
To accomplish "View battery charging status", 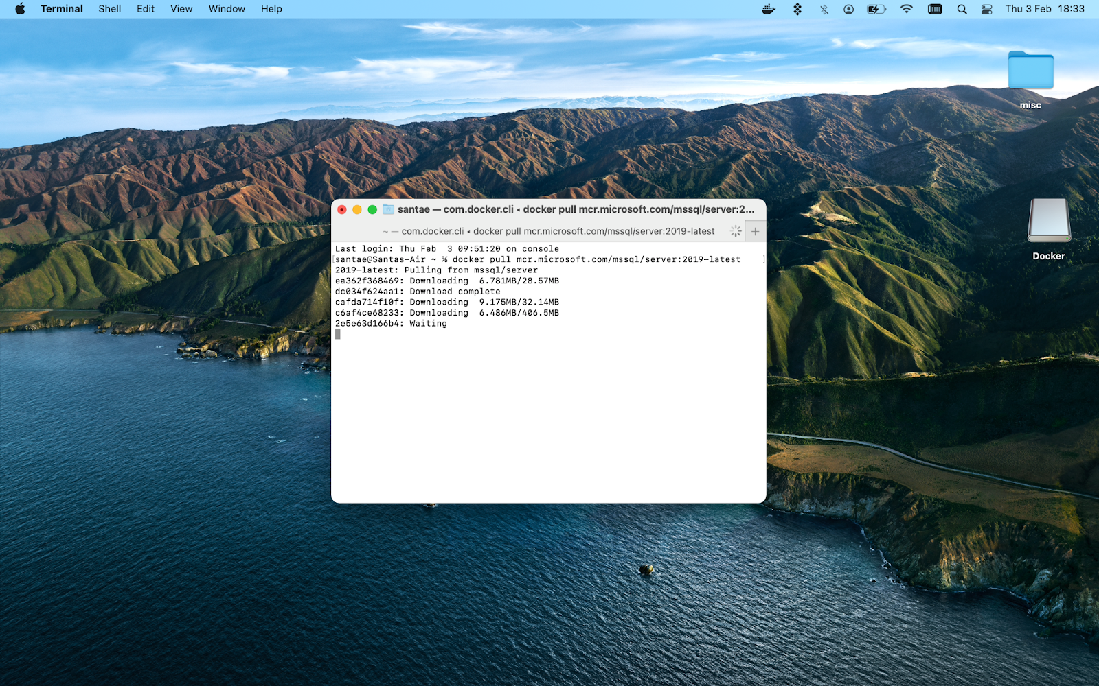I will [874, 9].
